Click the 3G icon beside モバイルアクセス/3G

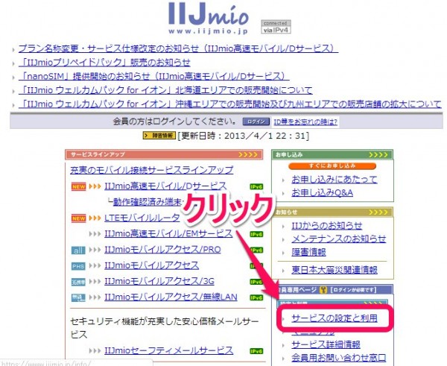[x=78, y=282]
